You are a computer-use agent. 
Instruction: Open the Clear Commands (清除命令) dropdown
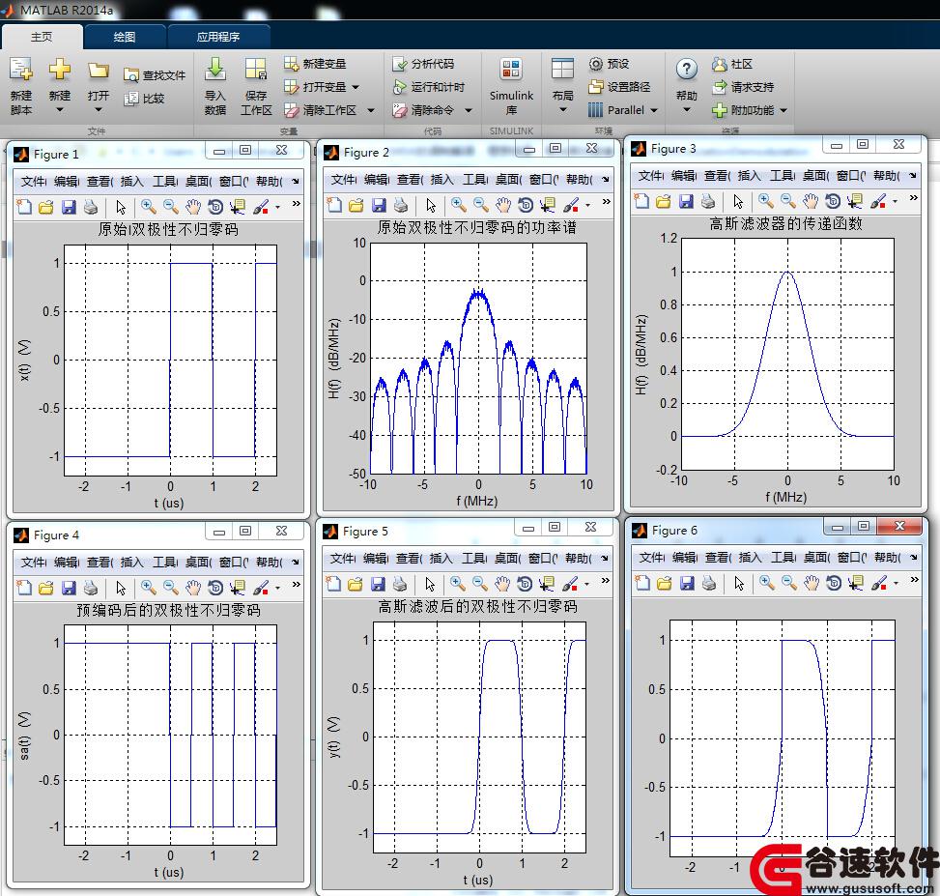[x=469, y=110]
